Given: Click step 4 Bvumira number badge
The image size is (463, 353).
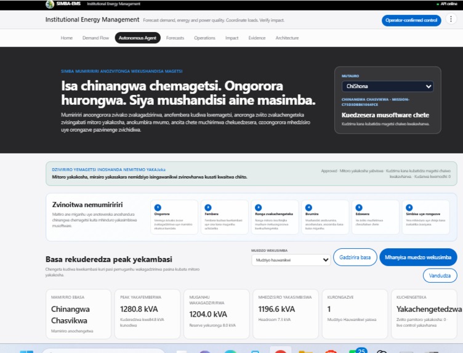Looking at the screenshot, I should (x=308, y=208).
